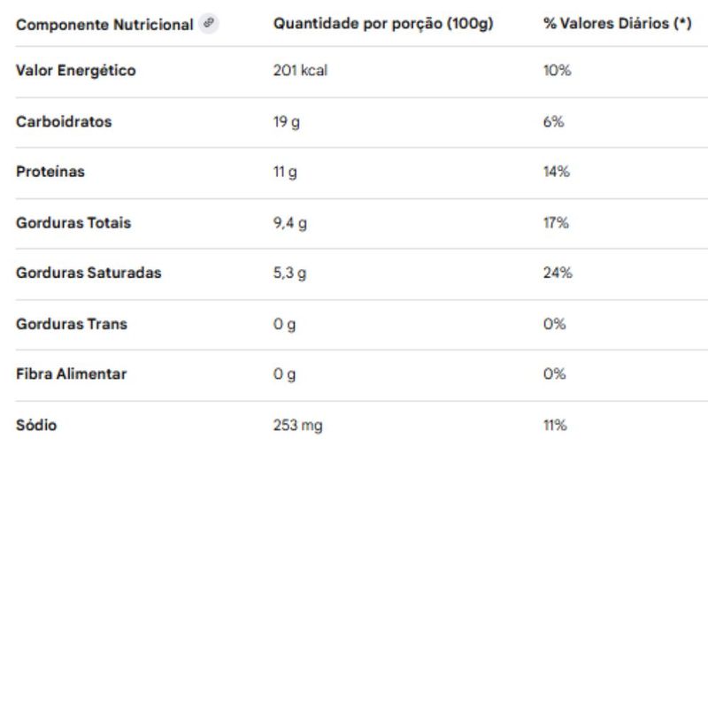Click the Quantidade por porção (100g) header
This screenshot has height=708, width=708.
(383, 25)
